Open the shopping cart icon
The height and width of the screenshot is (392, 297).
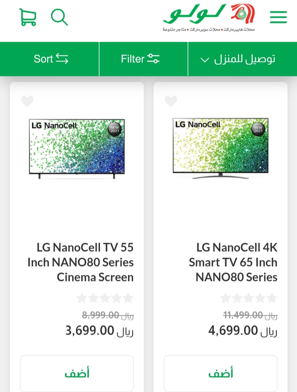(x=28, y=17)
